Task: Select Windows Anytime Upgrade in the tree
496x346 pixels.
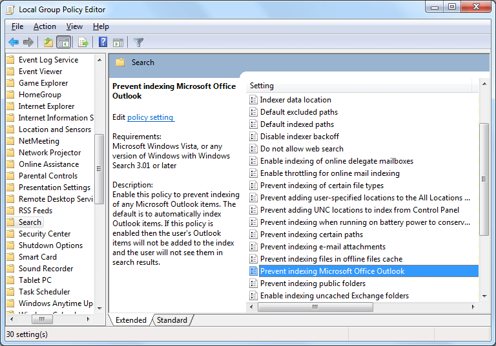Action: click(x=56, y=303)
